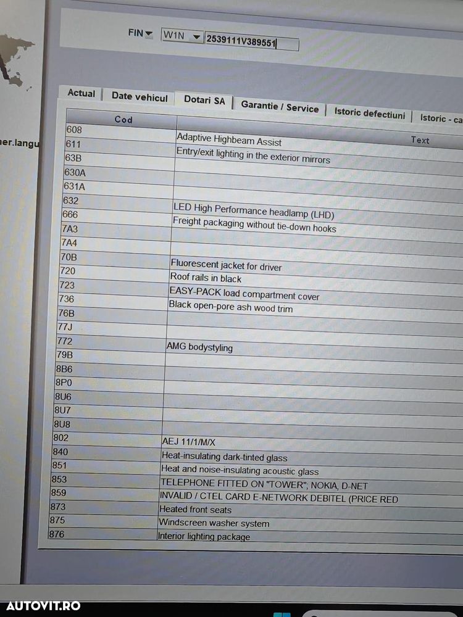Image resolution: width=463 pixels, height=617 pixels.
Task: Switch to Istoric defectiuni tab
Action: tap(369, 114)
